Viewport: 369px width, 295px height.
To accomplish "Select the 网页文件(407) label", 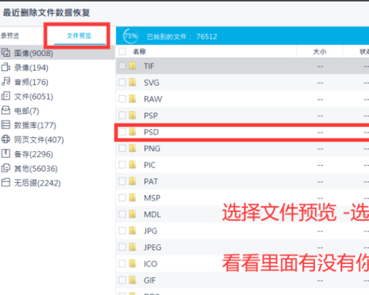I will [x=39, y=140].
